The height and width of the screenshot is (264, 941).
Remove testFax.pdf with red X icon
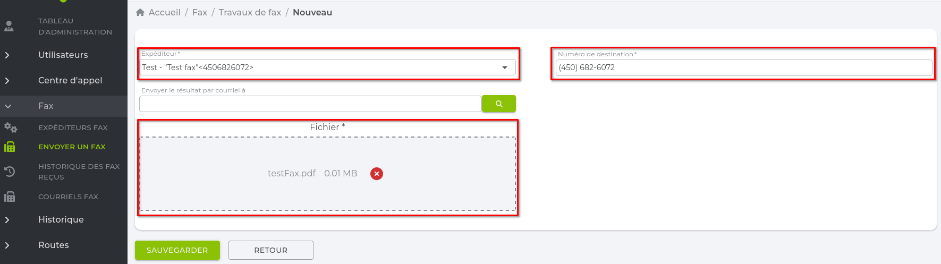376,174
